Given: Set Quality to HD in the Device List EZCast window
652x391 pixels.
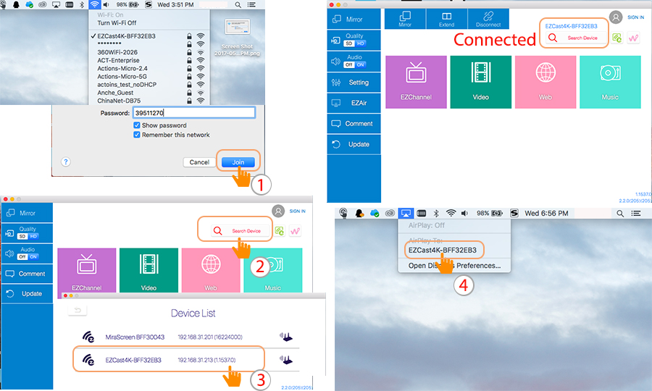Looking at the screenshot, I should [x=33, y=237].
